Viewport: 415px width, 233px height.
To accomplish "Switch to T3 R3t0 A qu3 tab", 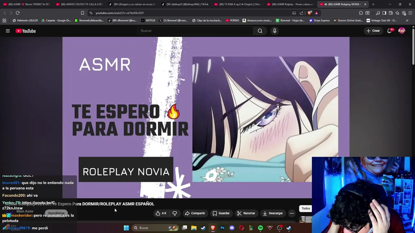I will [x=238, y=4].
